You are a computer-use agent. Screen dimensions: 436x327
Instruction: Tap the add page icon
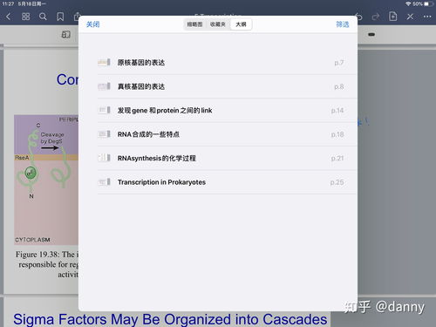point(392,17)
